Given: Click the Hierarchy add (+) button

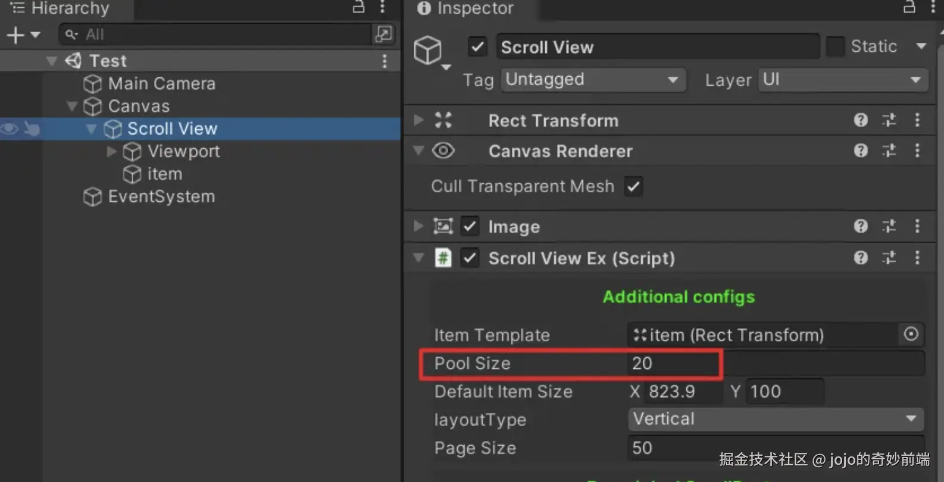Looking at the screenshot, I should 15,35.
